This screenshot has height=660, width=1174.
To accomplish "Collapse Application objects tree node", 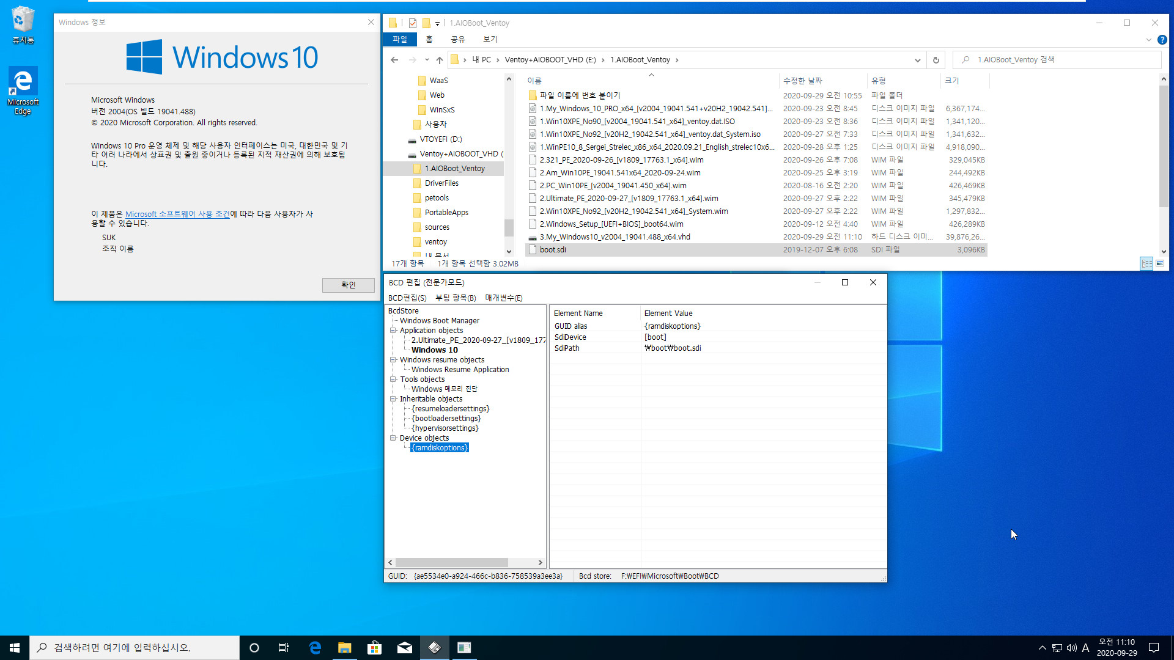I will pyautogui.click(x=393, y=331).
